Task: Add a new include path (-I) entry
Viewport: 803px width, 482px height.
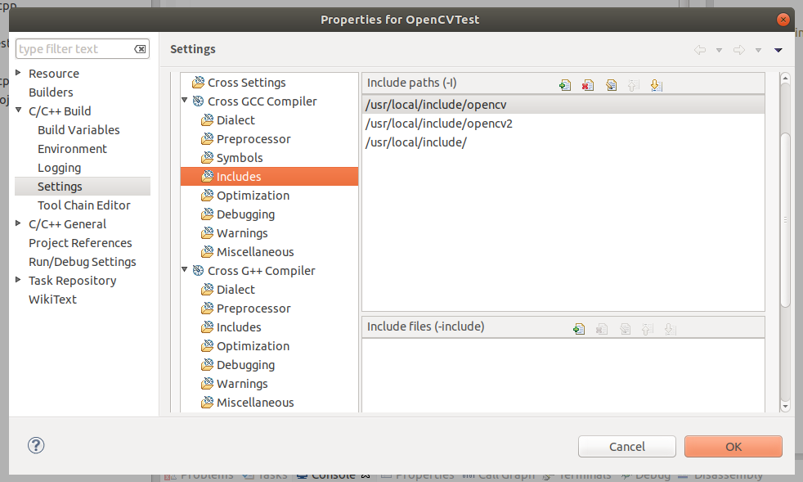Action: click(x=565, y=85)
